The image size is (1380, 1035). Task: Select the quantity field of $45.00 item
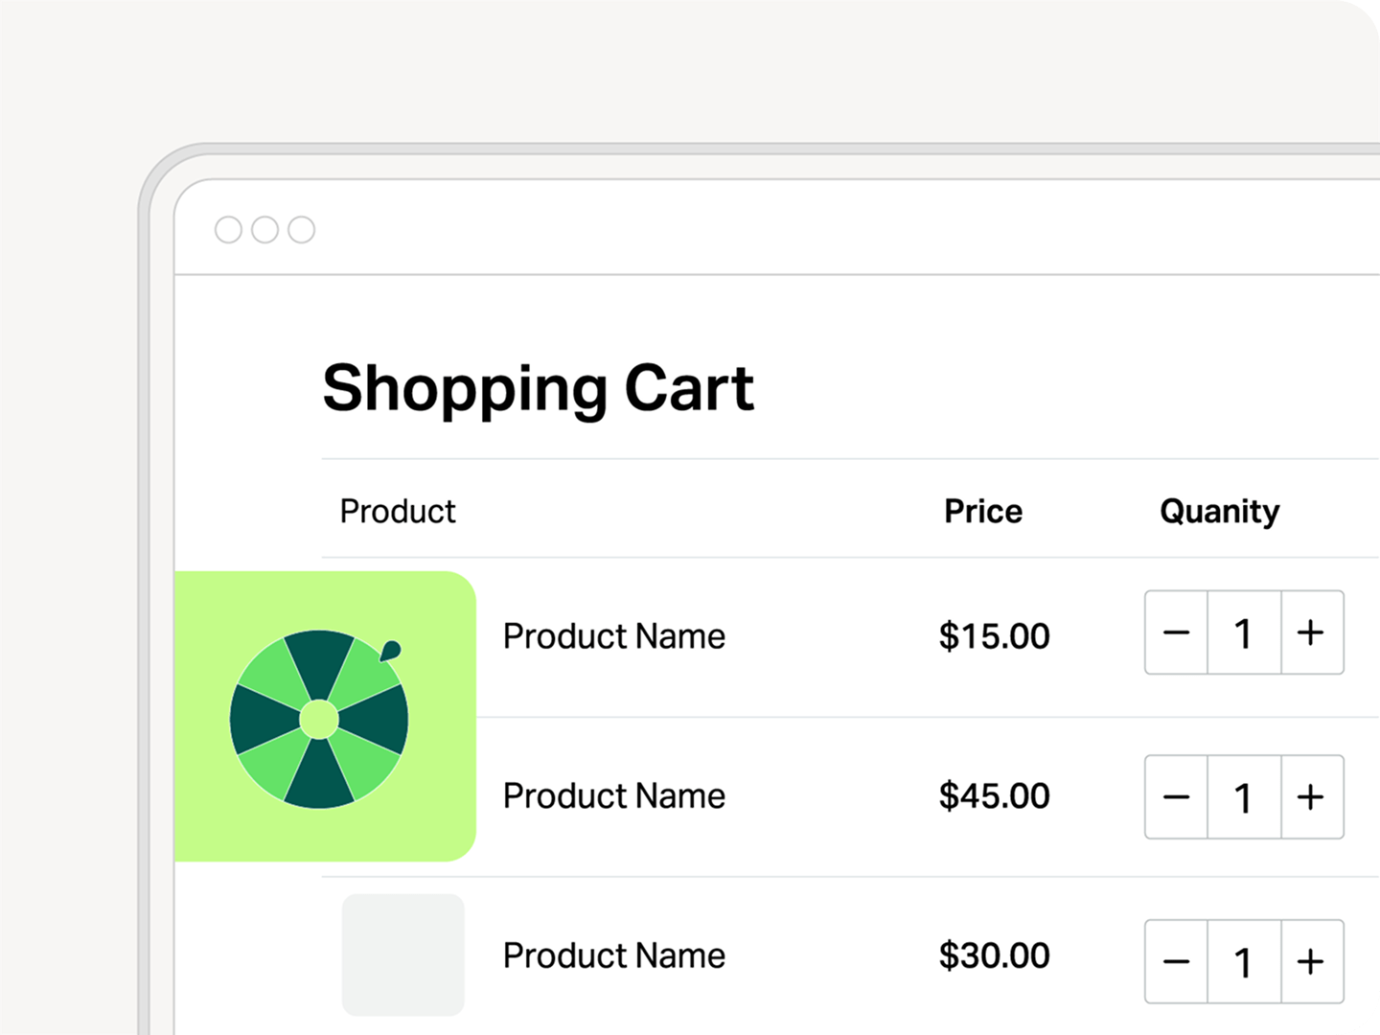(x=1244, y=797)
